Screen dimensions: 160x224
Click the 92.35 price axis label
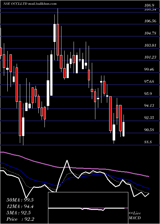[149, 118]
